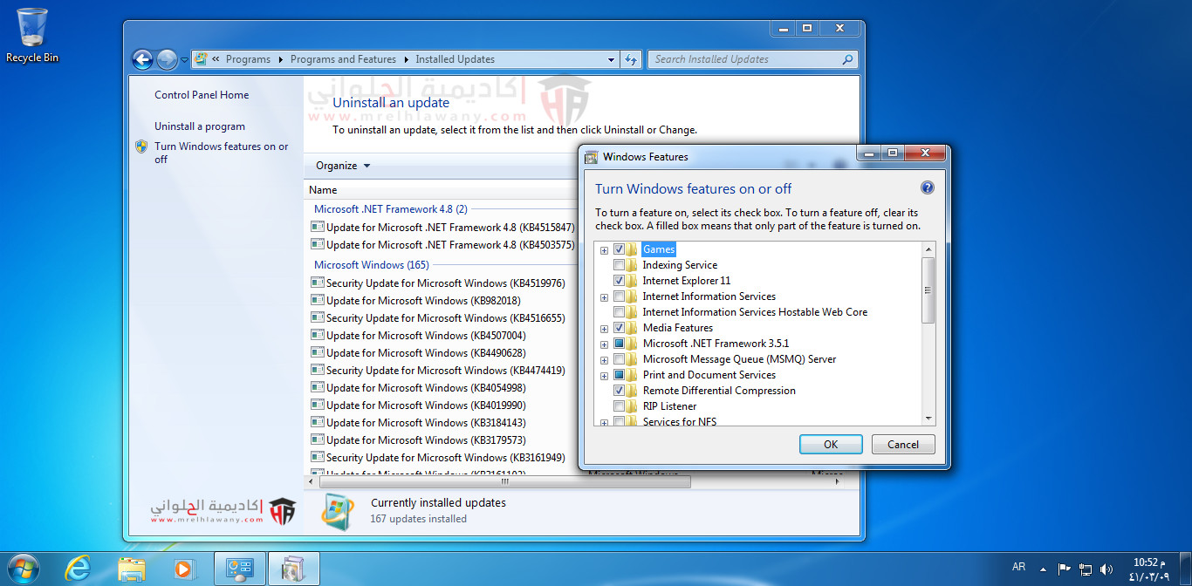Screen dimensions: 1192x586
Task: Launch Internet Explorer from taskbar
Action: click(x=78, y=569)
